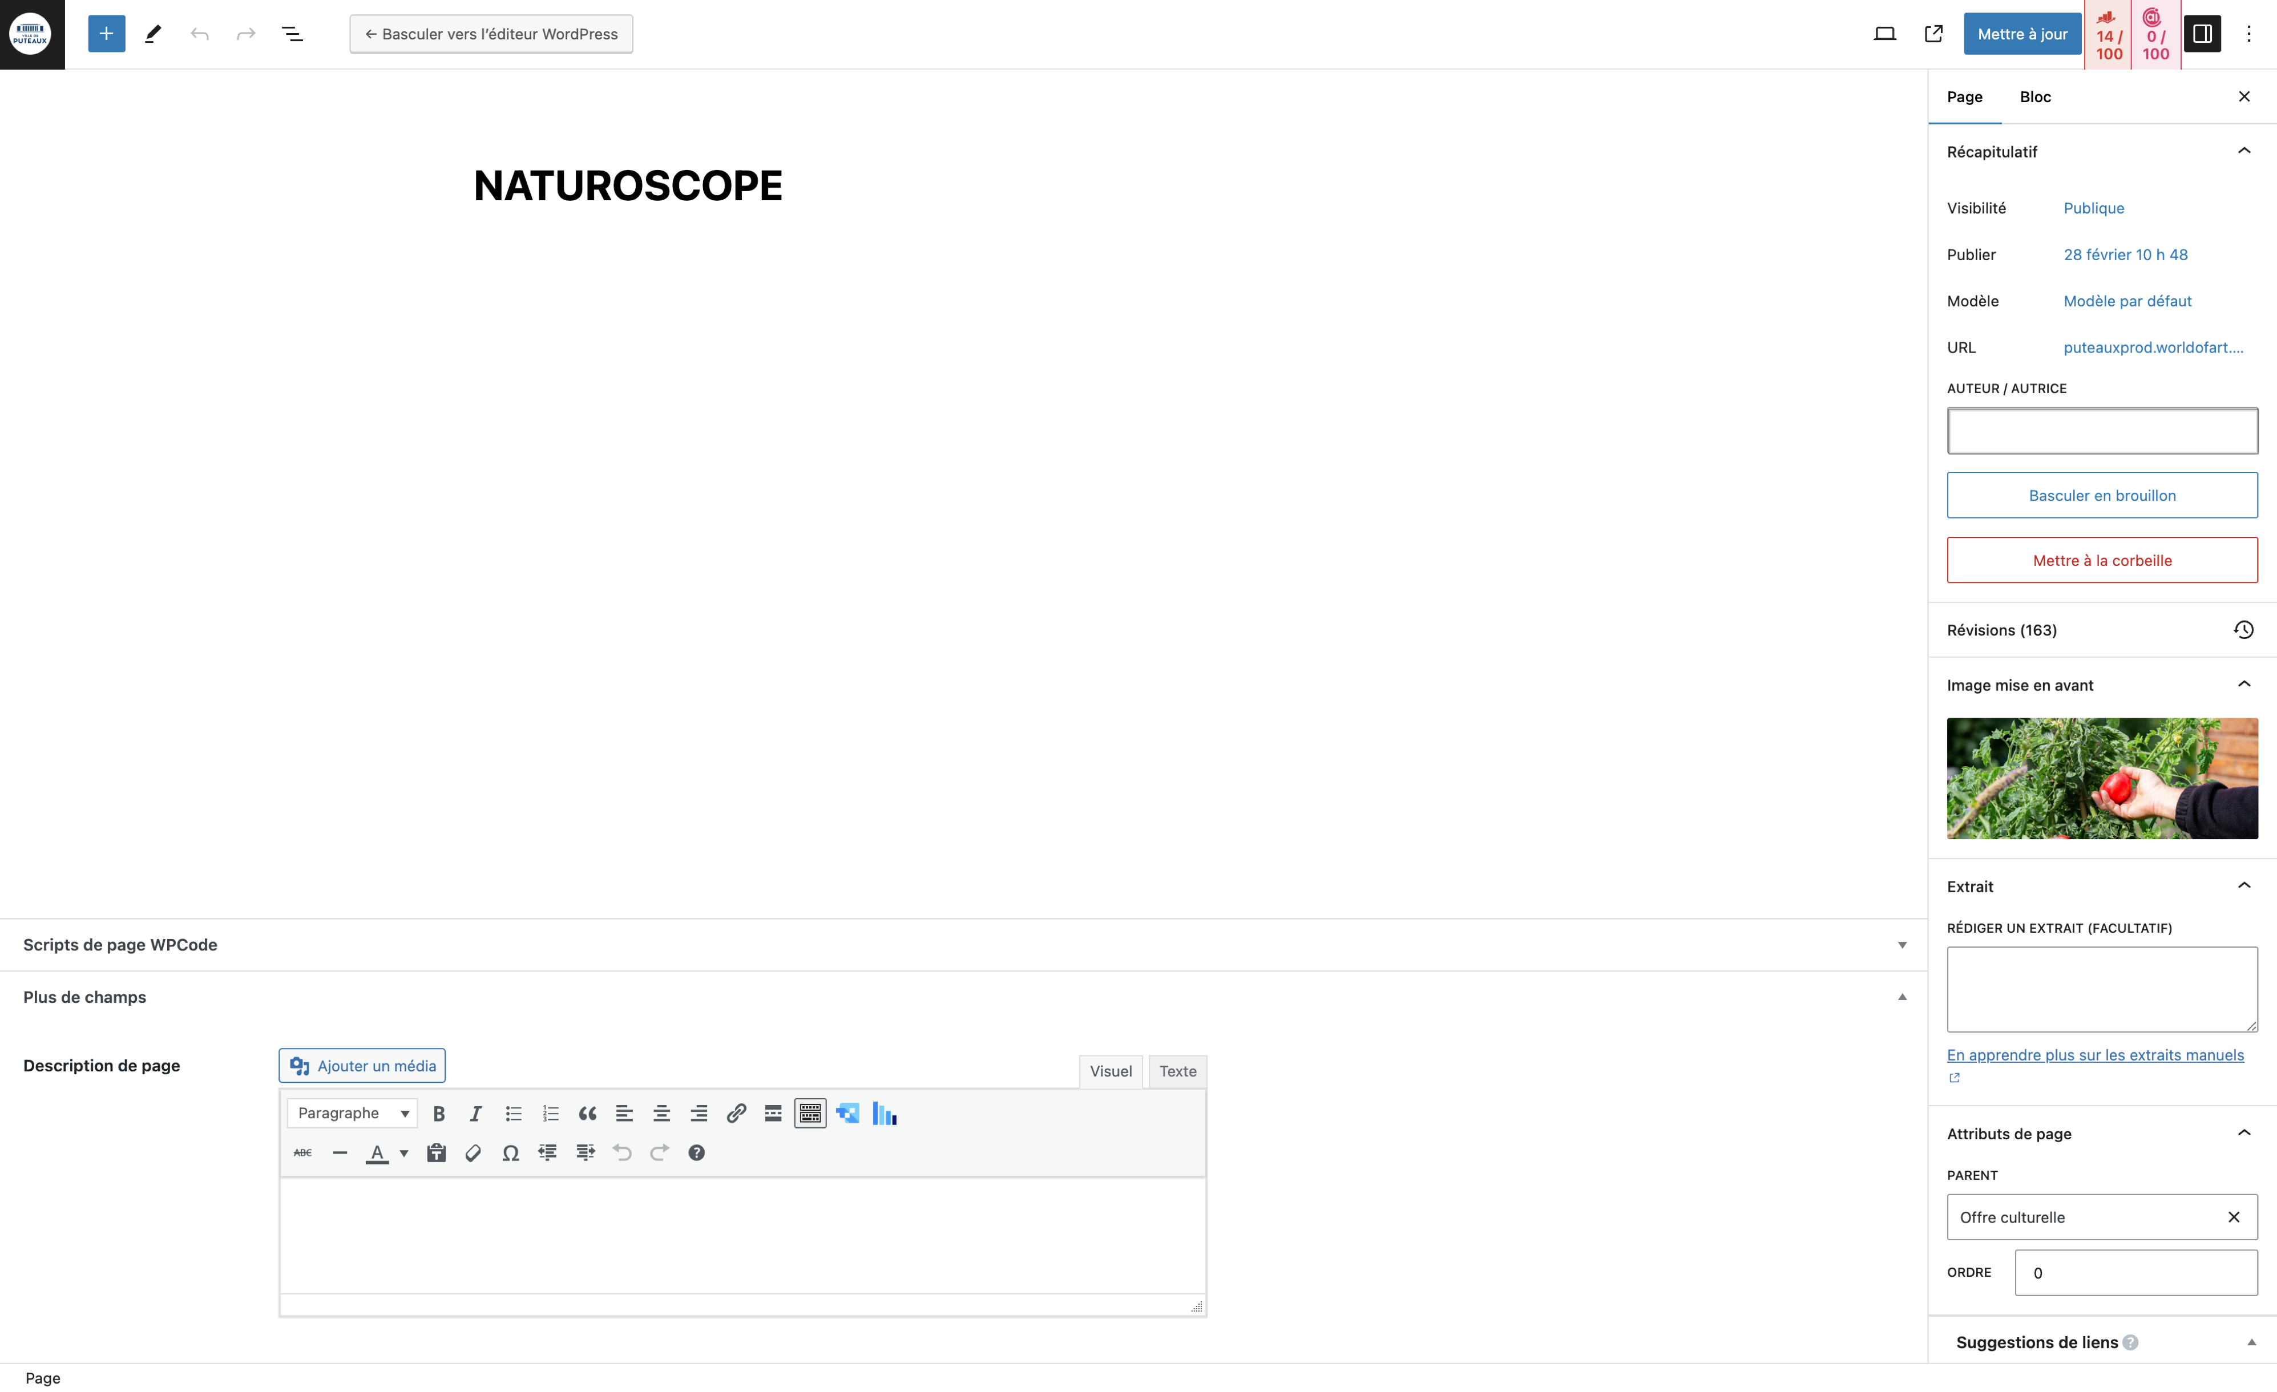The width and height of the screenshot is (2277, 1392).
Task: Click the block inserter plus icon
Action: 106,34
